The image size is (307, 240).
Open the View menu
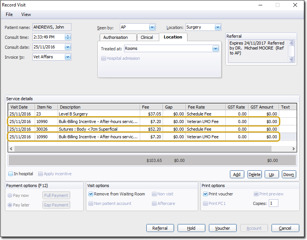[x=26, y=14]
